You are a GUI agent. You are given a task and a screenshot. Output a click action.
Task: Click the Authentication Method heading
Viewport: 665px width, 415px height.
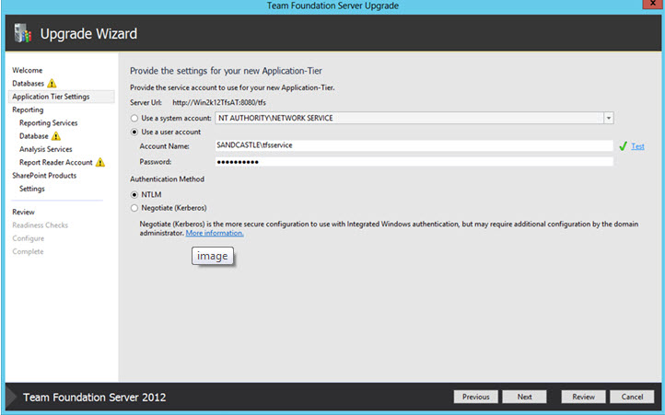click(x=167, y=179)
